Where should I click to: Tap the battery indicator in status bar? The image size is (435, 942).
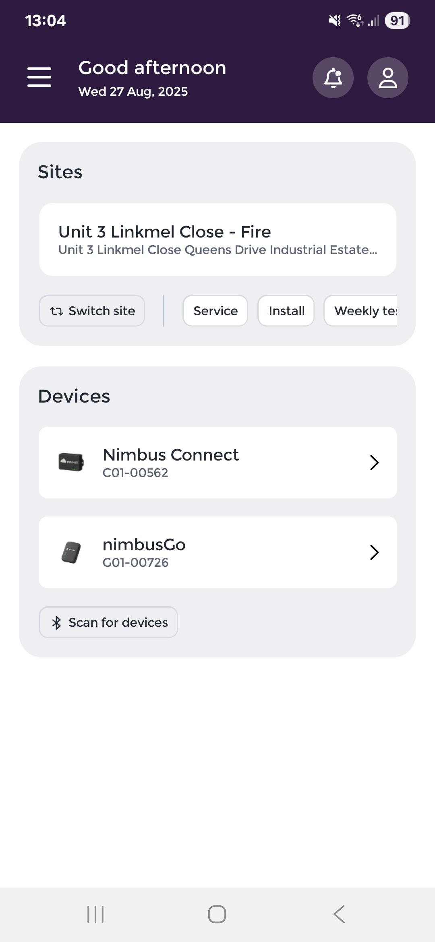coord(397,21)
